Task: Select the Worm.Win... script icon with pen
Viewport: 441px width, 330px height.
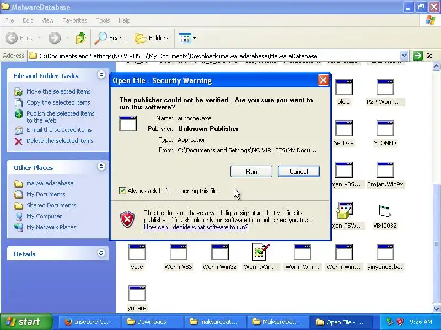Action: 261,252
